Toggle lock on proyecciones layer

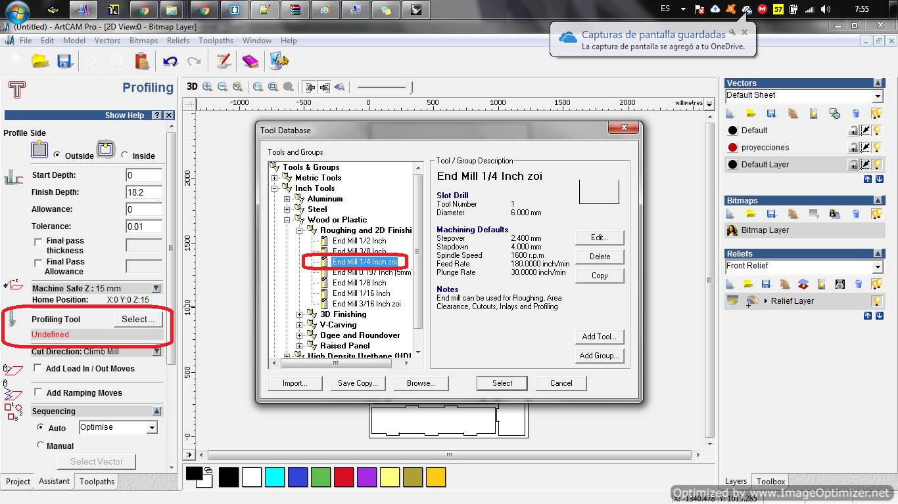point(854,148)
